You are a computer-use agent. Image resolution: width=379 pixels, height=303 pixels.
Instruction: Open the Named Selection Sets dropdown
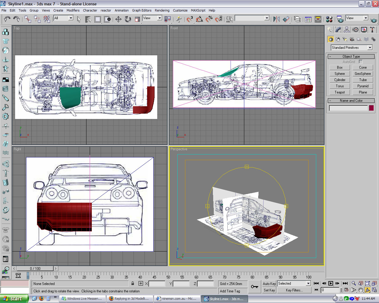[267, 18]
